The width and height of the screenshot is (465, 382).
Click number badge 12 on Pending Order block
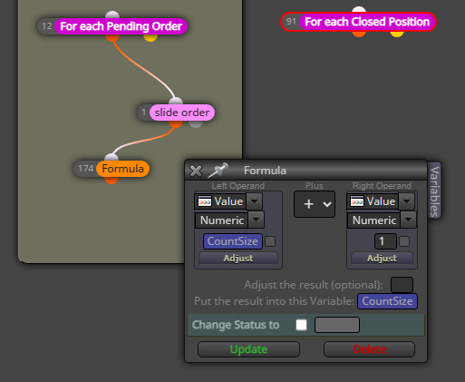47,26
